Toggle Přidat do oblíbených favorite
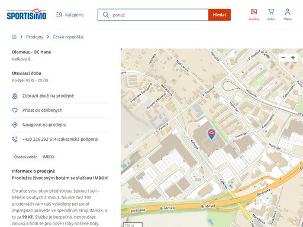The image size is (303, 227). coord(60,111)
